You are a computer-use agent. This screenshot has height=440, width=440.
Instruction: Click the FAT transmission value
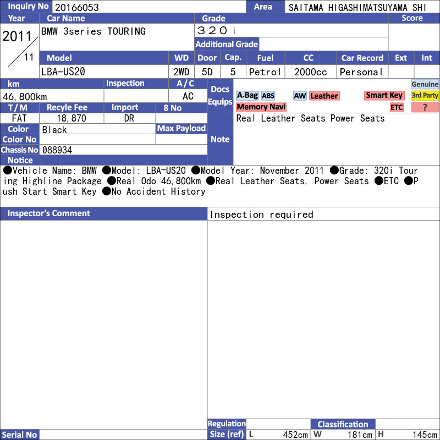point(19,118)
